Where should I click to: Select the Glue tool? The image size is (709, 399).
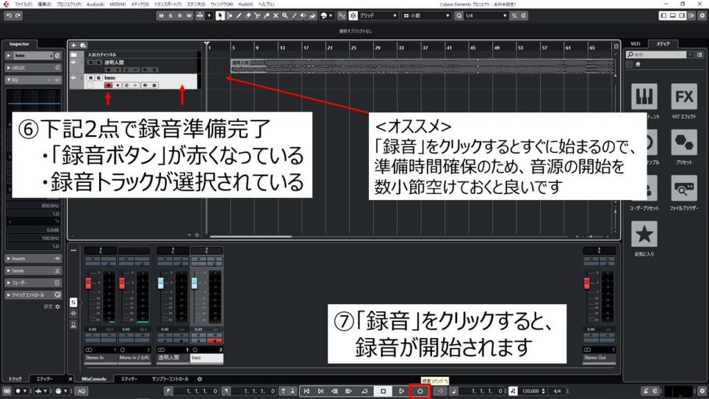pos(267,16)
